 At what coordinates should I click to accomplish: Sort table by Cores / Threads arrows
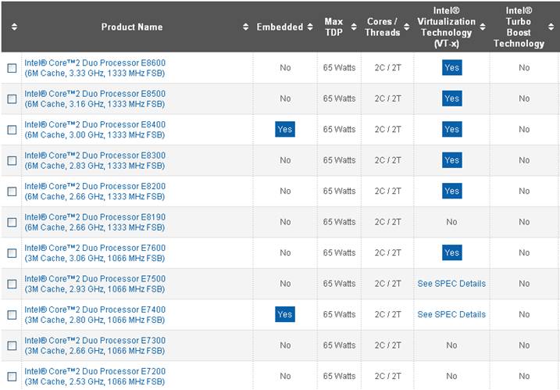(x=406, y=27)
